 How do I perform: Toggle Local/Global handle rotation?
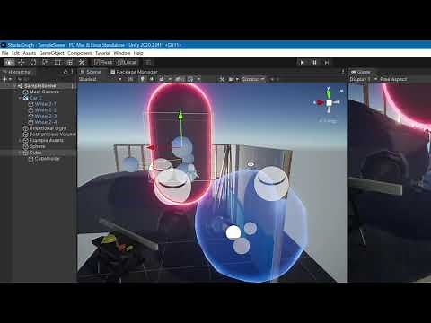128,62
